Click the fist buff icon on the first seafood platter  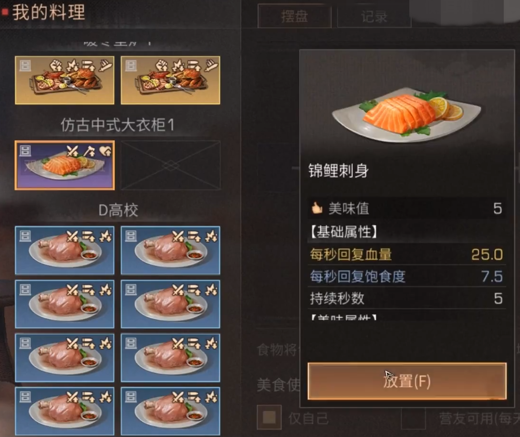click(56, 65)
